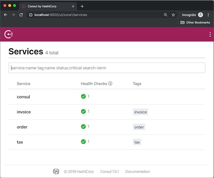Click the HashiCorp logo in footer

pos(56,171)
